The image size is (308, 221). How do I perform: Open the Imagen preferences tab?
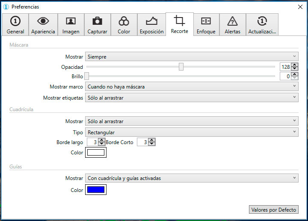(71, 25)
